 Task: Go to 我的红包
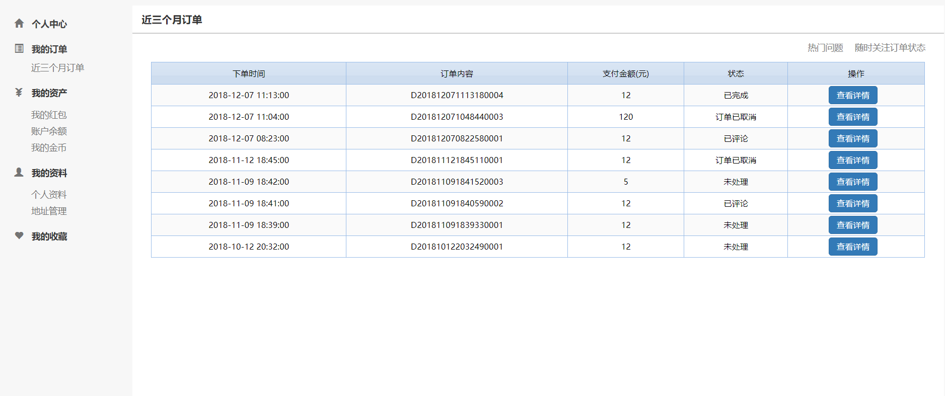(x=49, y=115)
